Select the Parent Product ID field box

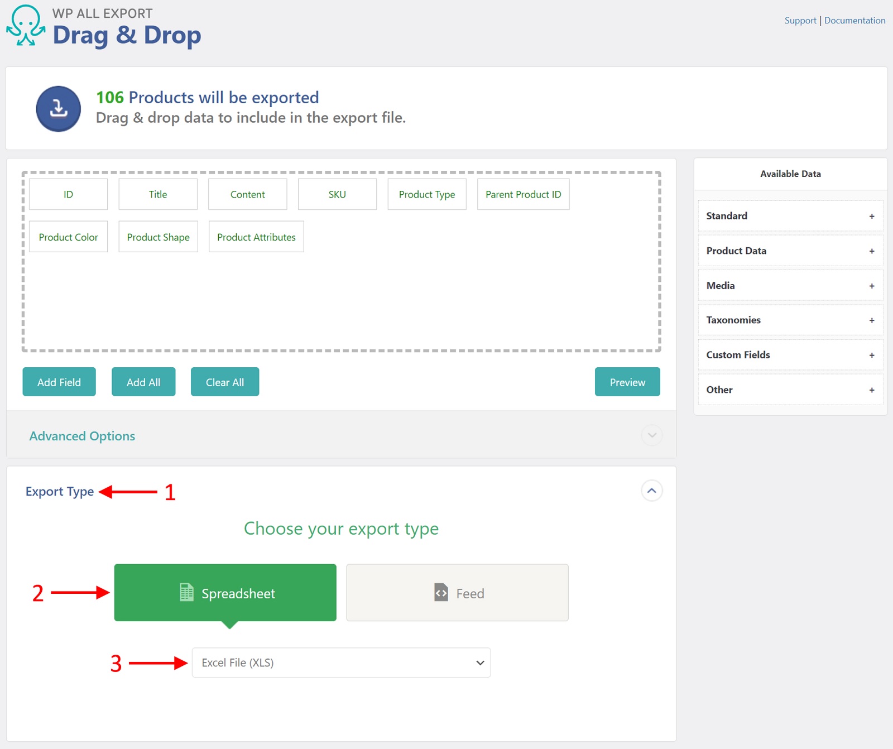tap(523, 195)
